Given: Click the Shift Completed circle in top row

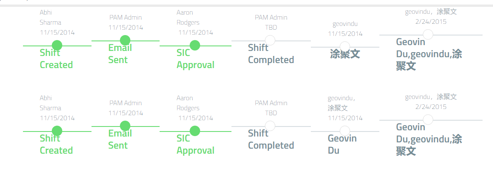Looking at the screenshot, I should pyautogui.click(x=270, y=40).
